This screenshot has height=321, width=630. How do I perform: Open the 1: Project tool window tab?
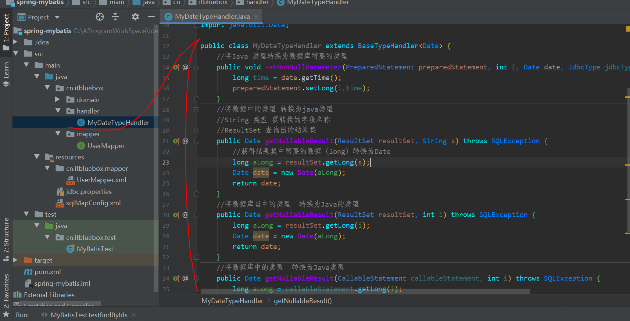6,32
